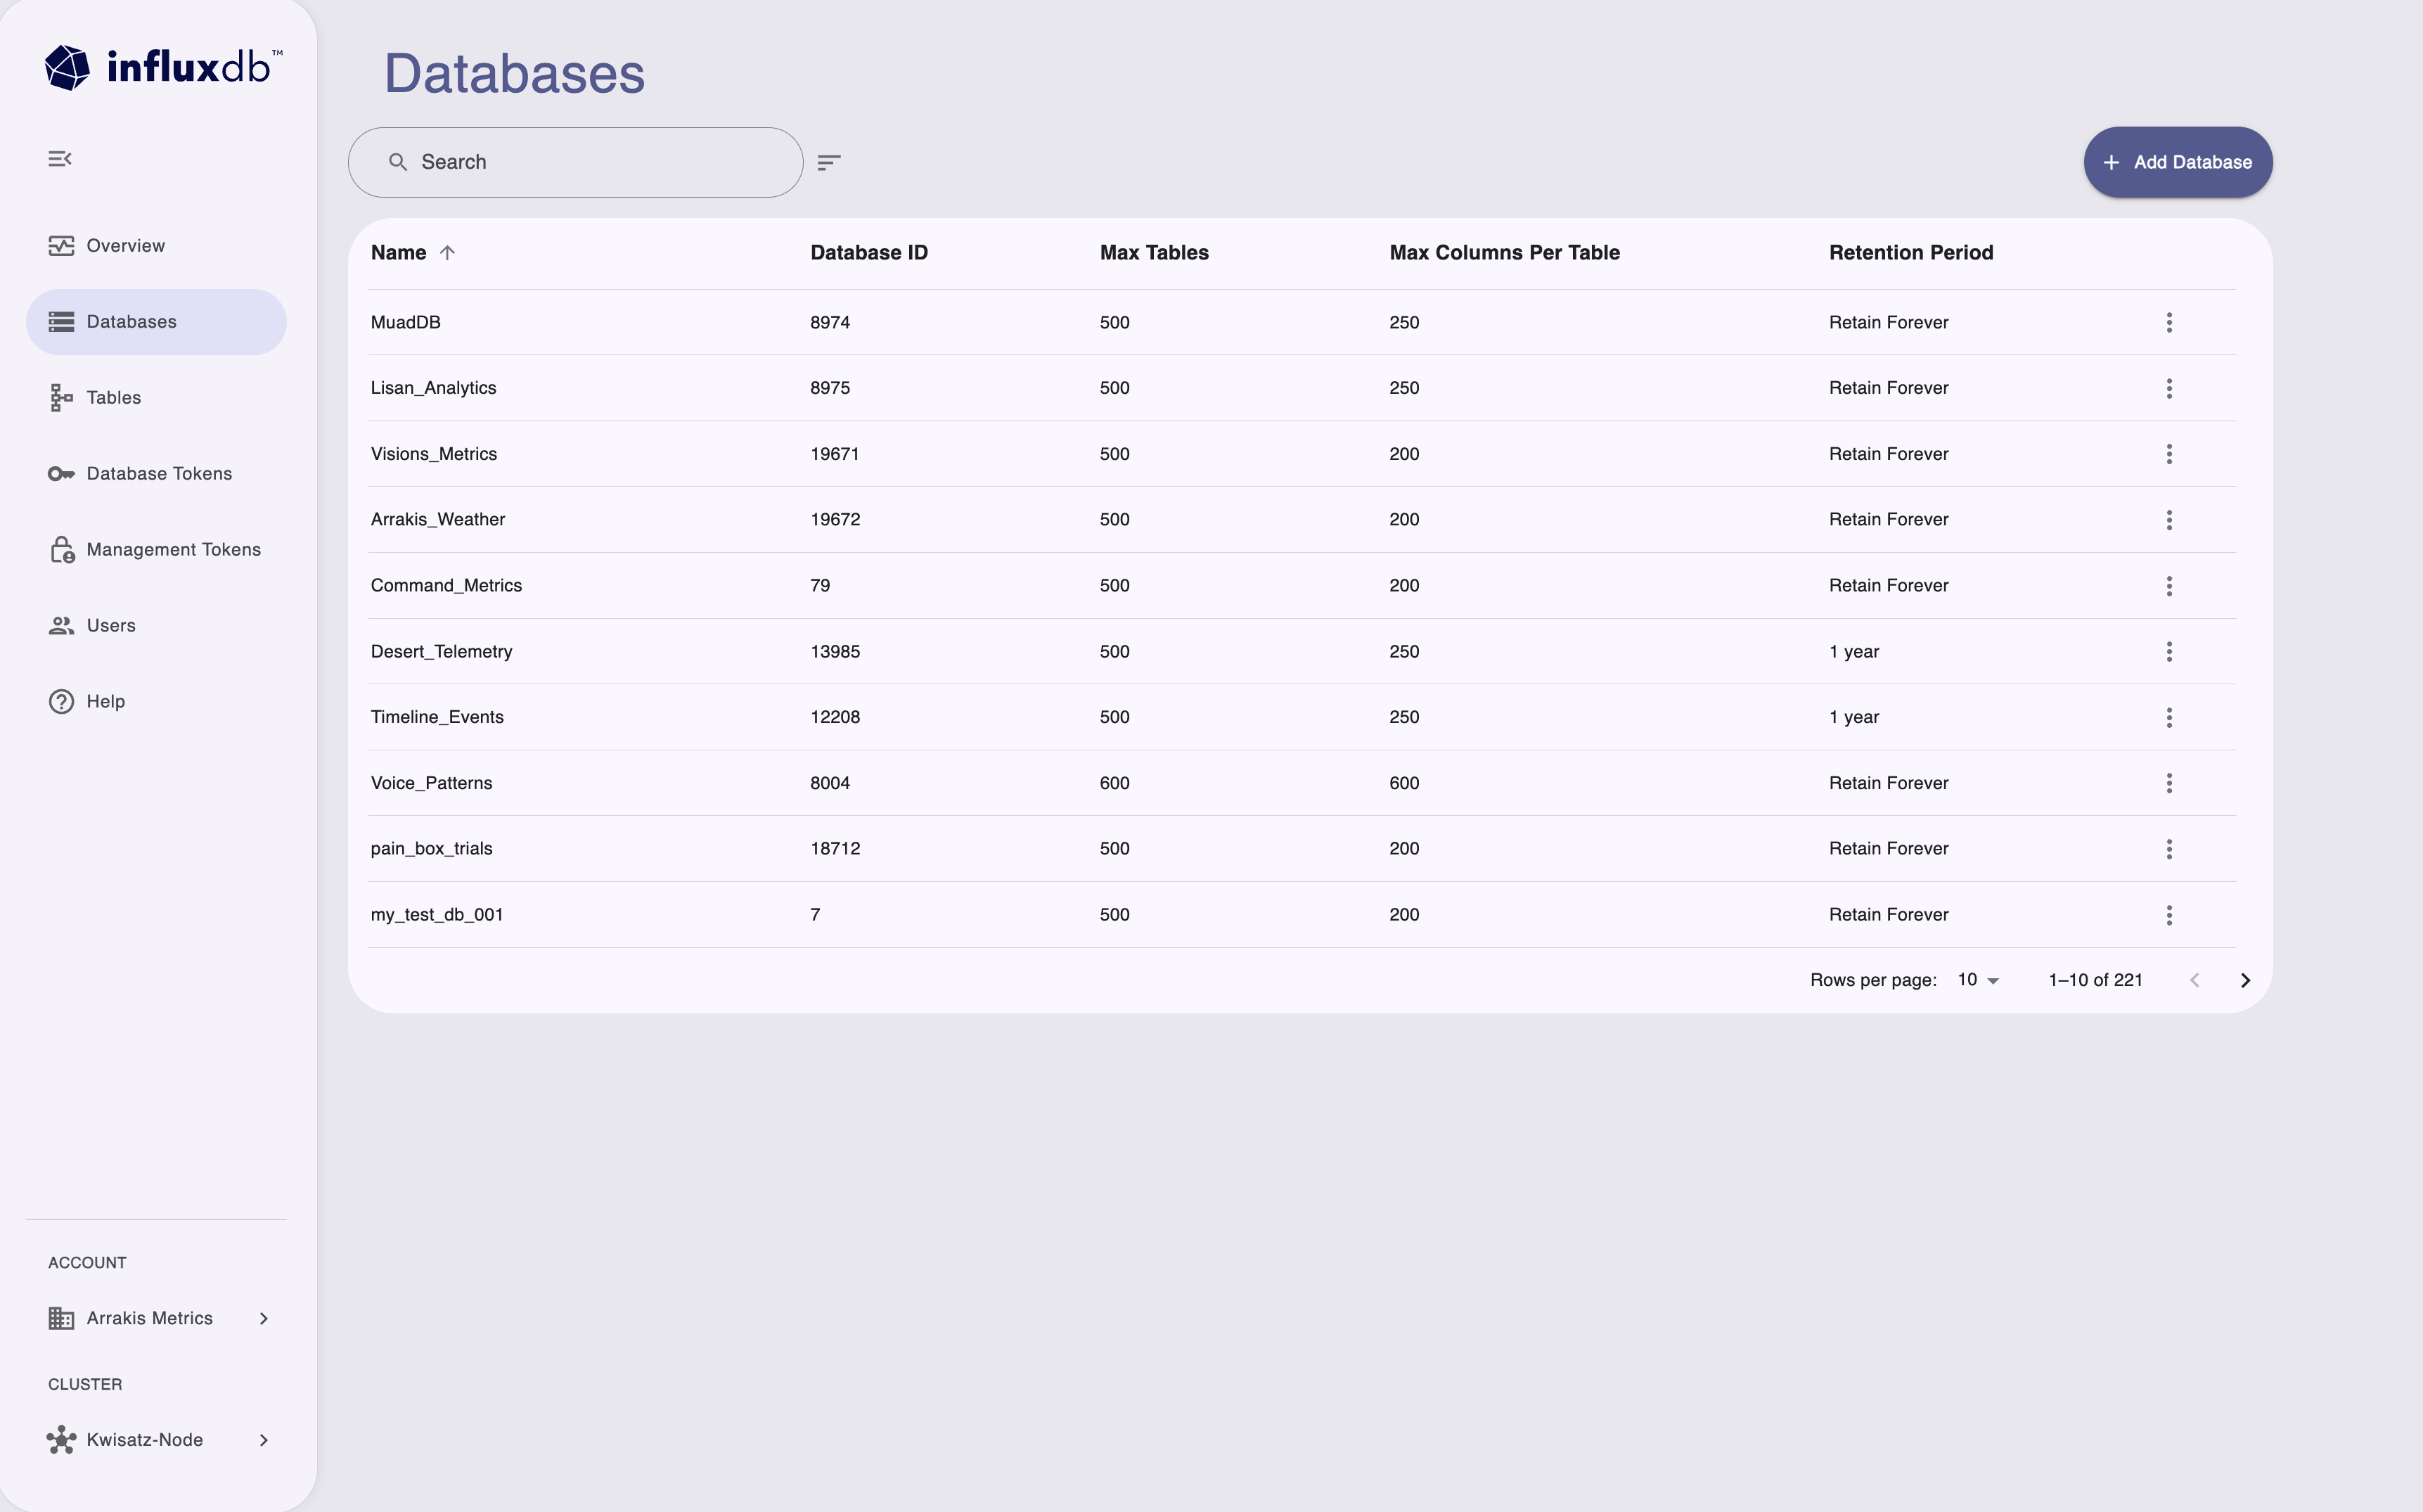Click the Help question mark icon
Viewport: 2423px width, 1512px height.
(61, 702)
